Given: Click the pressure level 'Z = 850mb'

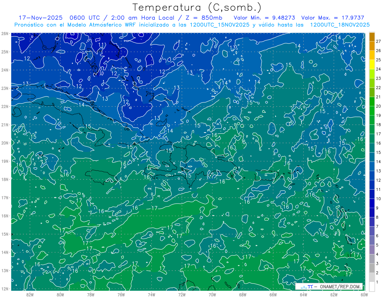Looking at the screenshot, I should click(204, 18).
